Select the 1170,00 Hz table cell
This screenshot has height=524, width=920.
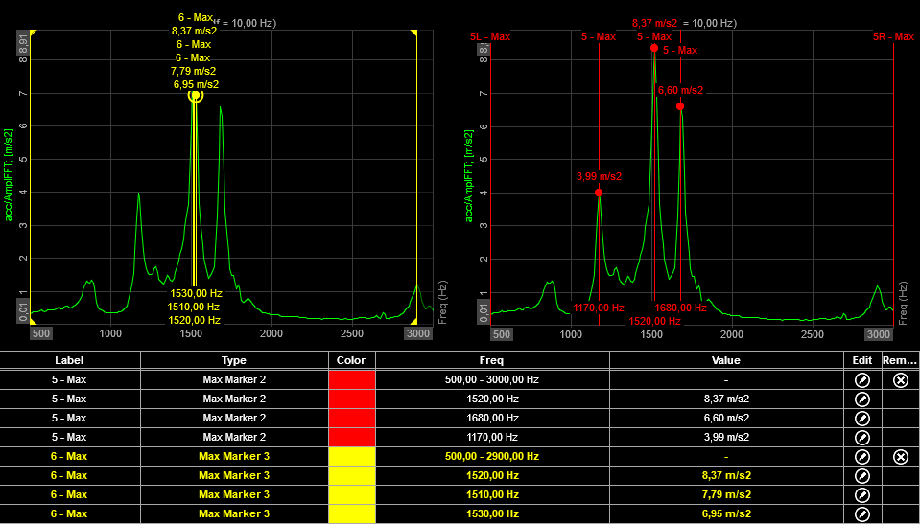coord(492,437)
